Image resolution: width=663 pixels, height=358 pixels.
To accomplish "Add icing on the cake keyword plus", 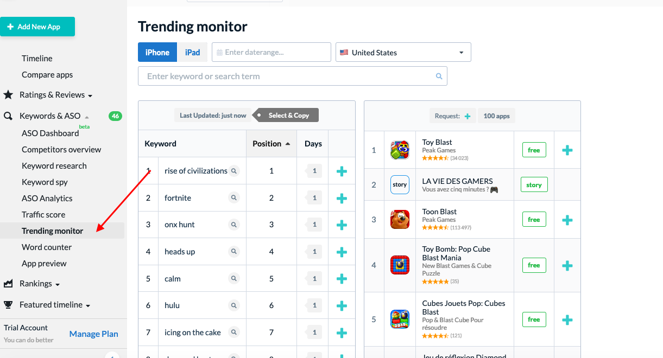I will [x=342, y=333].
